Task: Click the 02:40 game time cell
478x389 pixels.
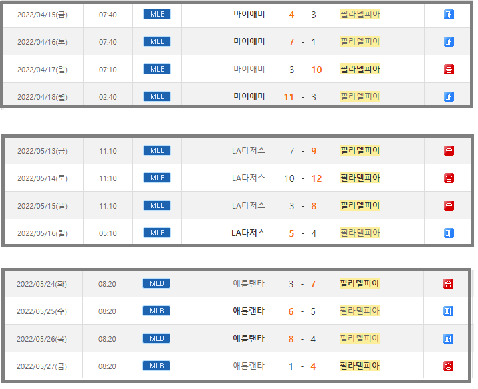Action: point(108,96)
